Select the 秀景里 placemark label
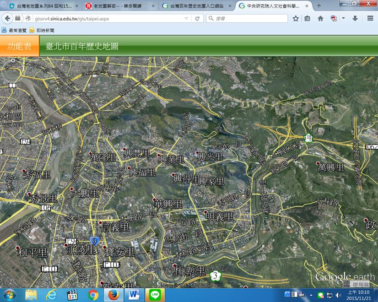The height and width of the screenshot is (302, 378). (43, 199)
